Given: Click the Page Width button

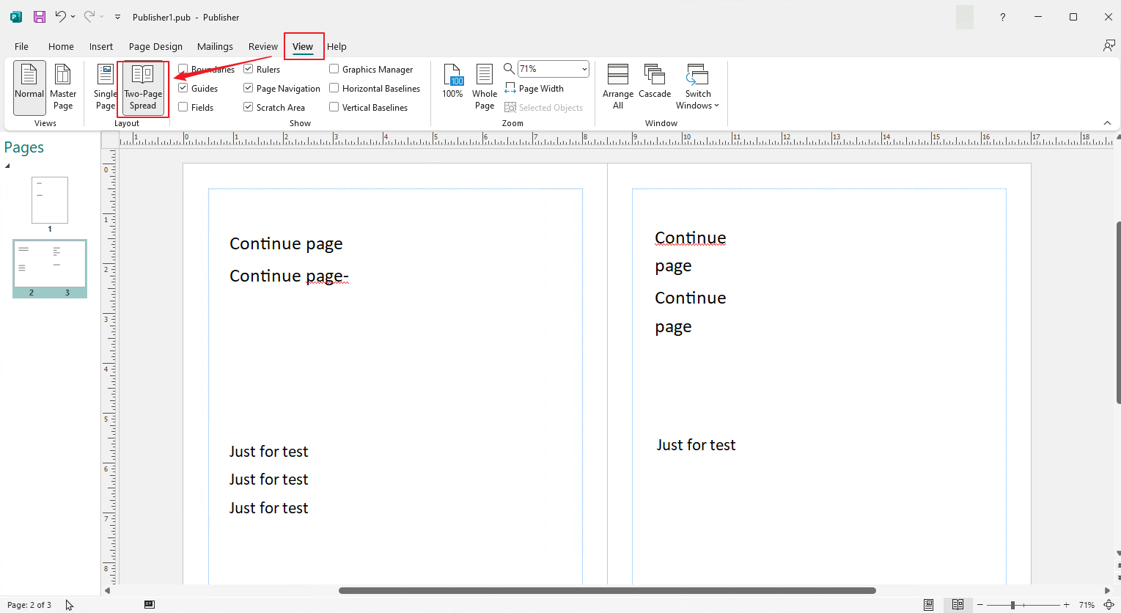Looking at the screenshot, I should click(534, 88).
